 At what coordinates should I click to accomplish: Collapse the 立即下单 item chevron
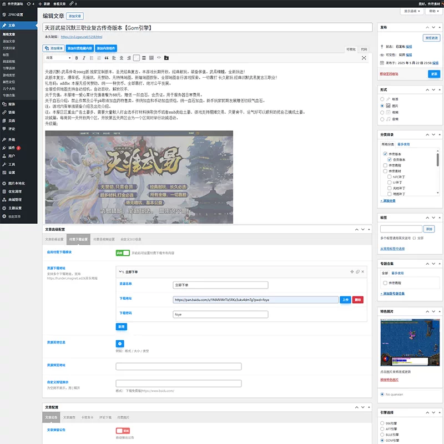pos(120,271)
